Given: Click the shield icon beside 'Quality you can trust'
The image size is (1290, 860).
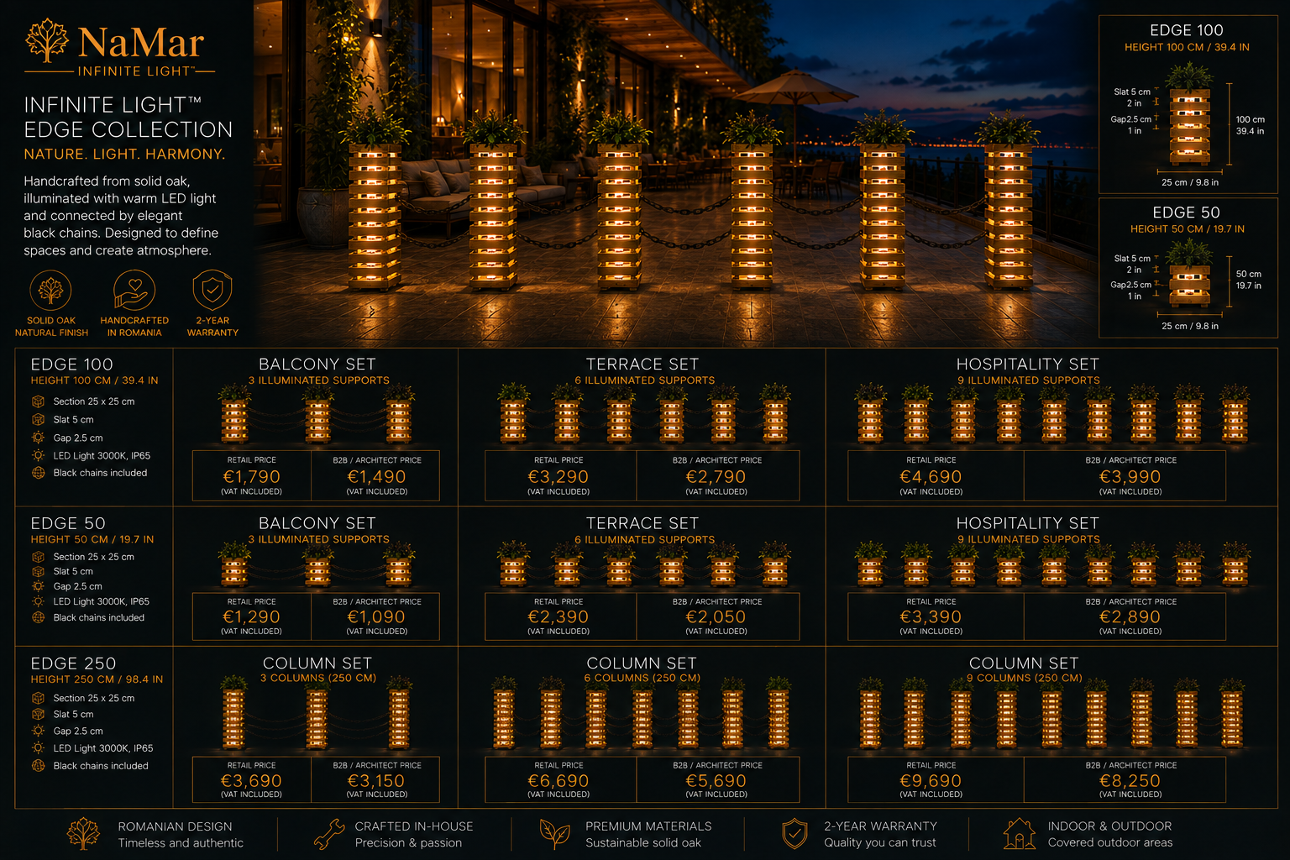Looking at the screenshot, I should click(x=794, y=834).
